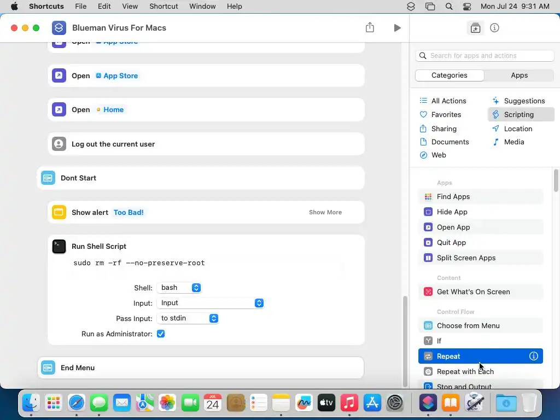Open the File menu
The height and width of the screenshot is (420, 560).
81,7
